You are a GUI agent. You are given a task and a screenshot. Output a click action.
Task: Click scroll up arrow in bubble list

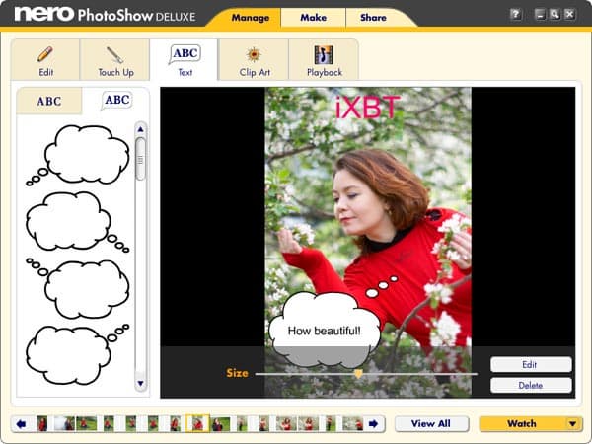click(x=140, y=129)
